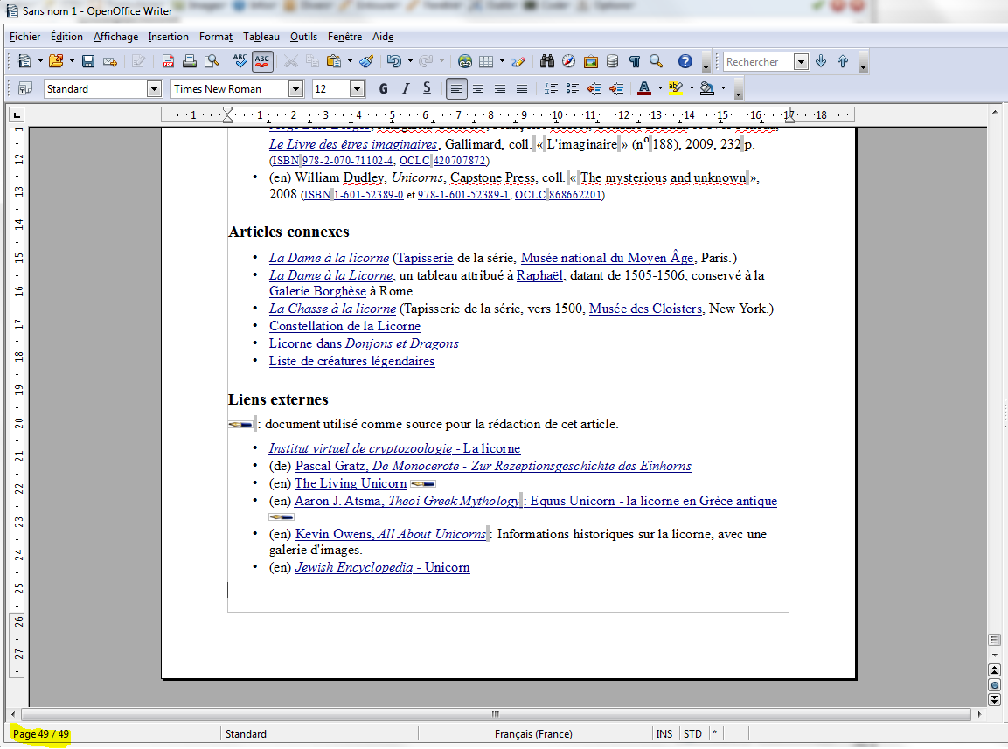Click the font color A swatch
Viewport: 1008px width, 749px height.
click(643, 88)
